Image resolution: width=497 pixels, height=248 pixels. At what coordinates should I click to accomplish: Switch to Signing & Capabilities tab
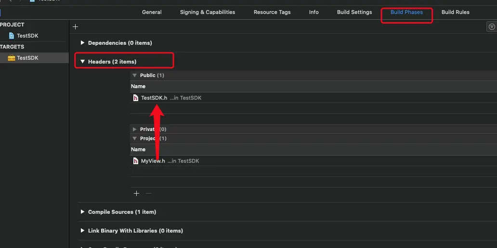point(208,12)
